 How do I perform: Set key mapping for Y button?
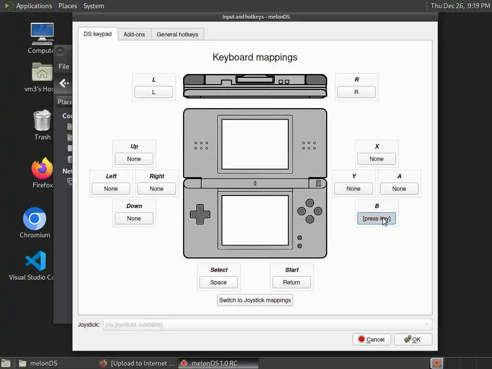coord(353,188)
